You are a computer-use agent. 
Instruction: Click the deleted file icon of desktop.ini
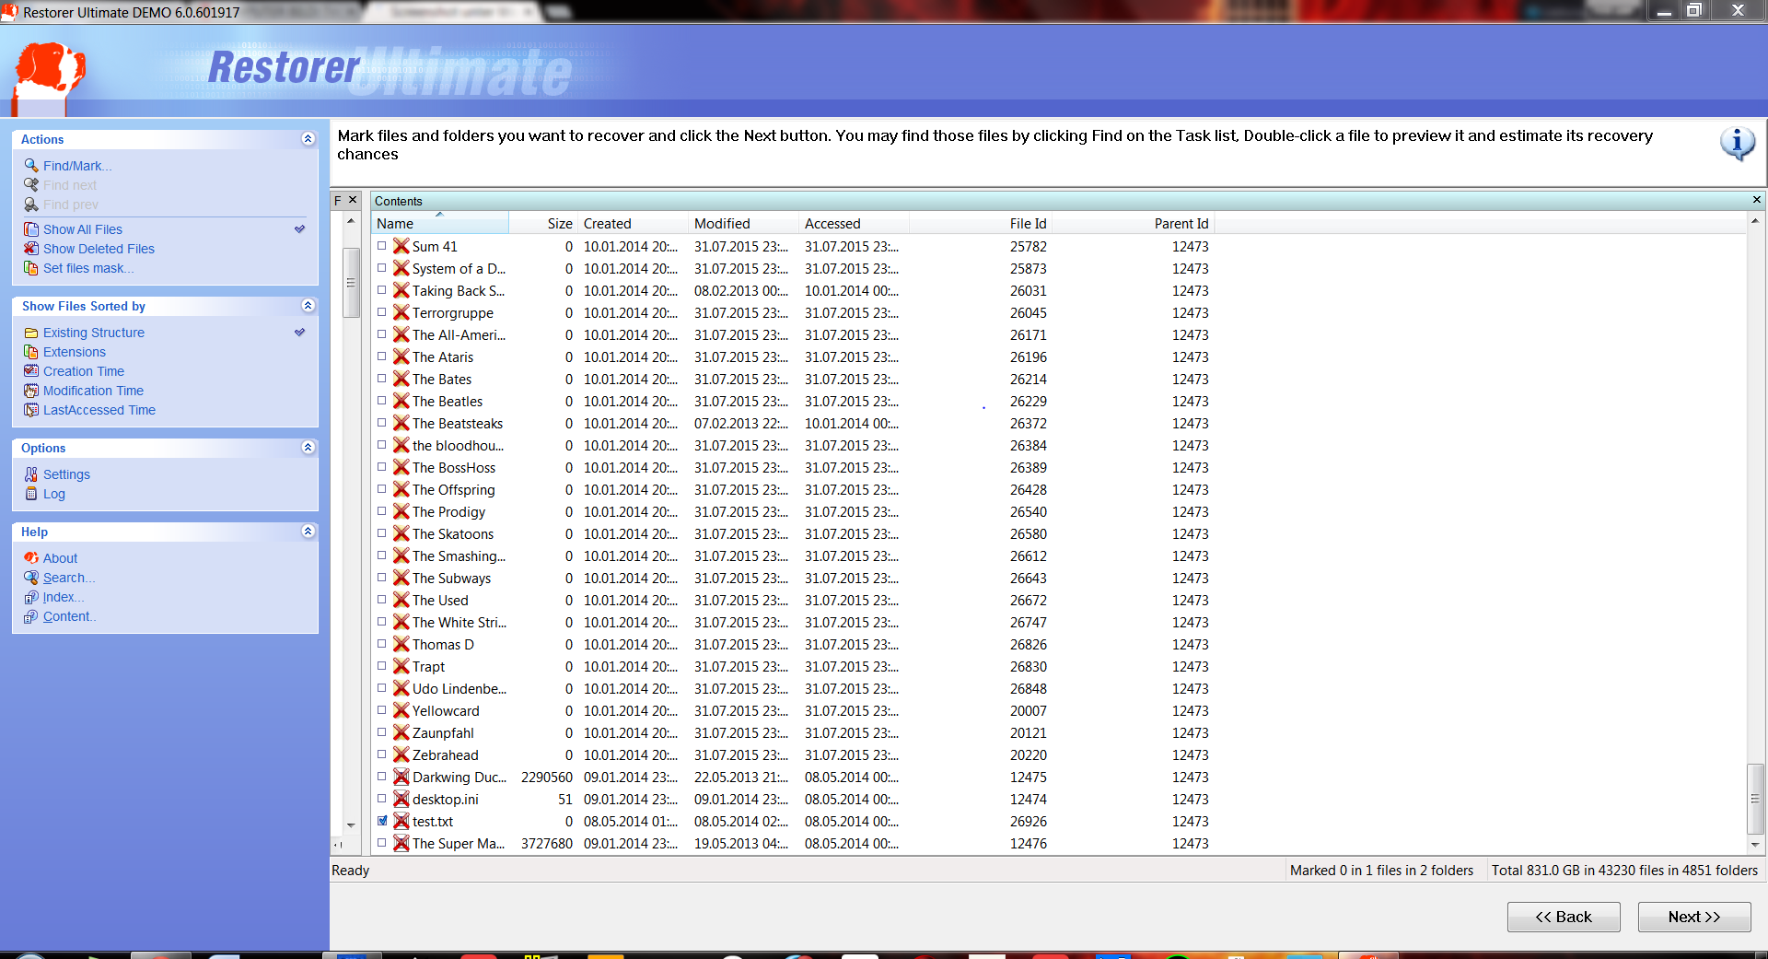click(x=401, y=799)
